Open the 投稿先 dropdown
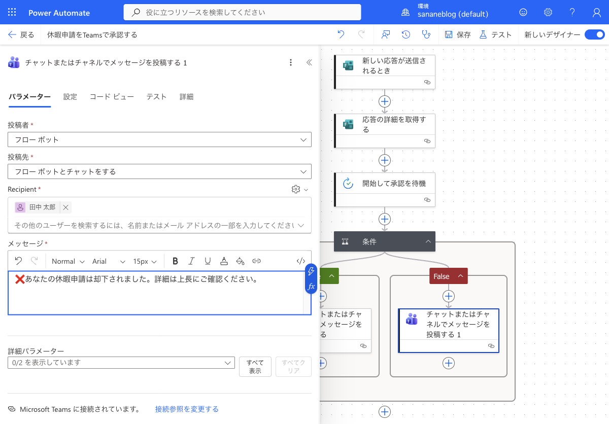This screenshot has width=609, height=424. tap(159, 171)
